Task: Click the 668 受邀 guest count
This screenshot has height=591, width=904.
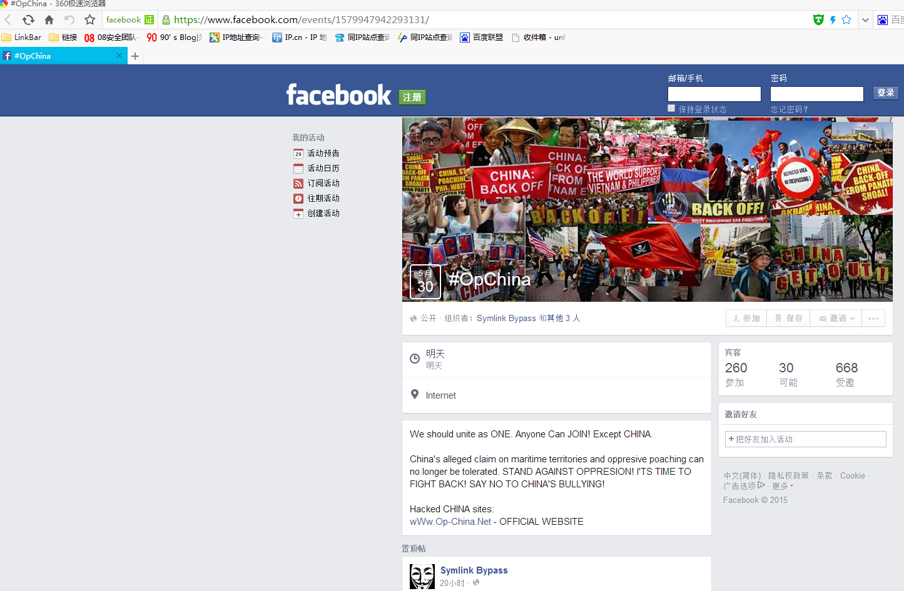Action: tap(846, 374)
